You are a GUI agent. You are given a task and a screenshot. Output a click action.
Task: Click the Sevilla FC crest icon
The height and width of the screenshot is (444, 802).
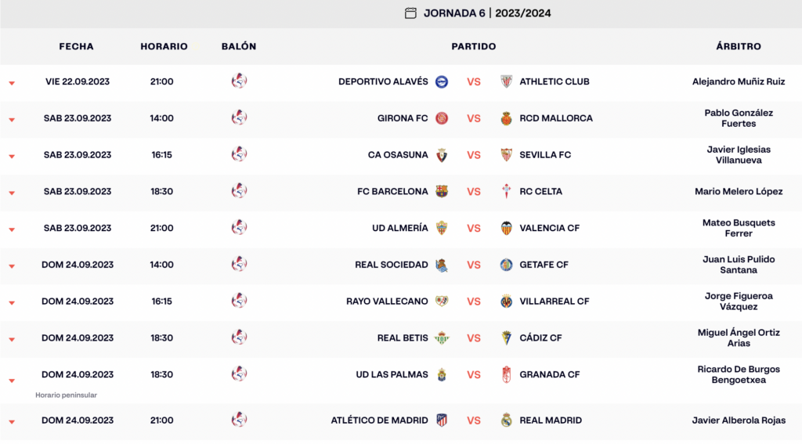[506, 155]
